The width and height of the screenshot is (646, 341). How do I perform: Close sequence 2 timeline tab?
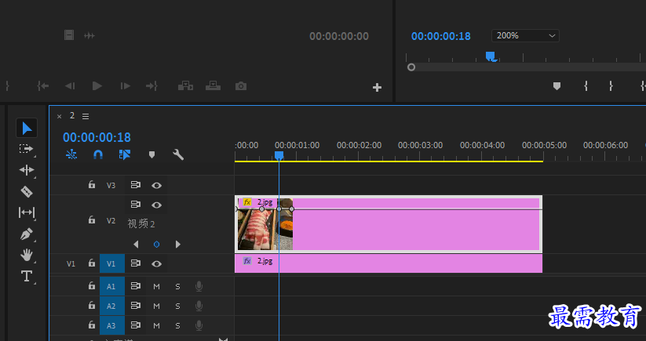[x=60, y=116]
